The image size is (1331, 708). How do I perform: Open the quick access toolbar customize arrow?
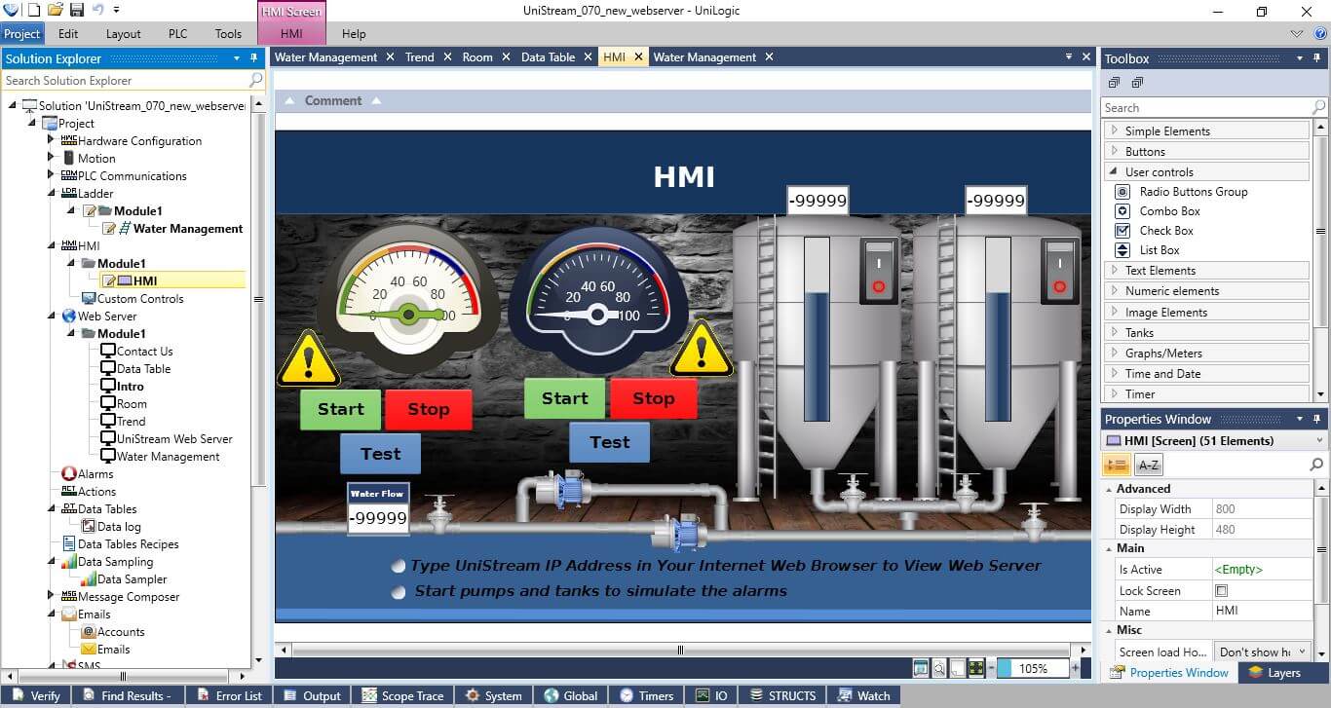point(117,10)
